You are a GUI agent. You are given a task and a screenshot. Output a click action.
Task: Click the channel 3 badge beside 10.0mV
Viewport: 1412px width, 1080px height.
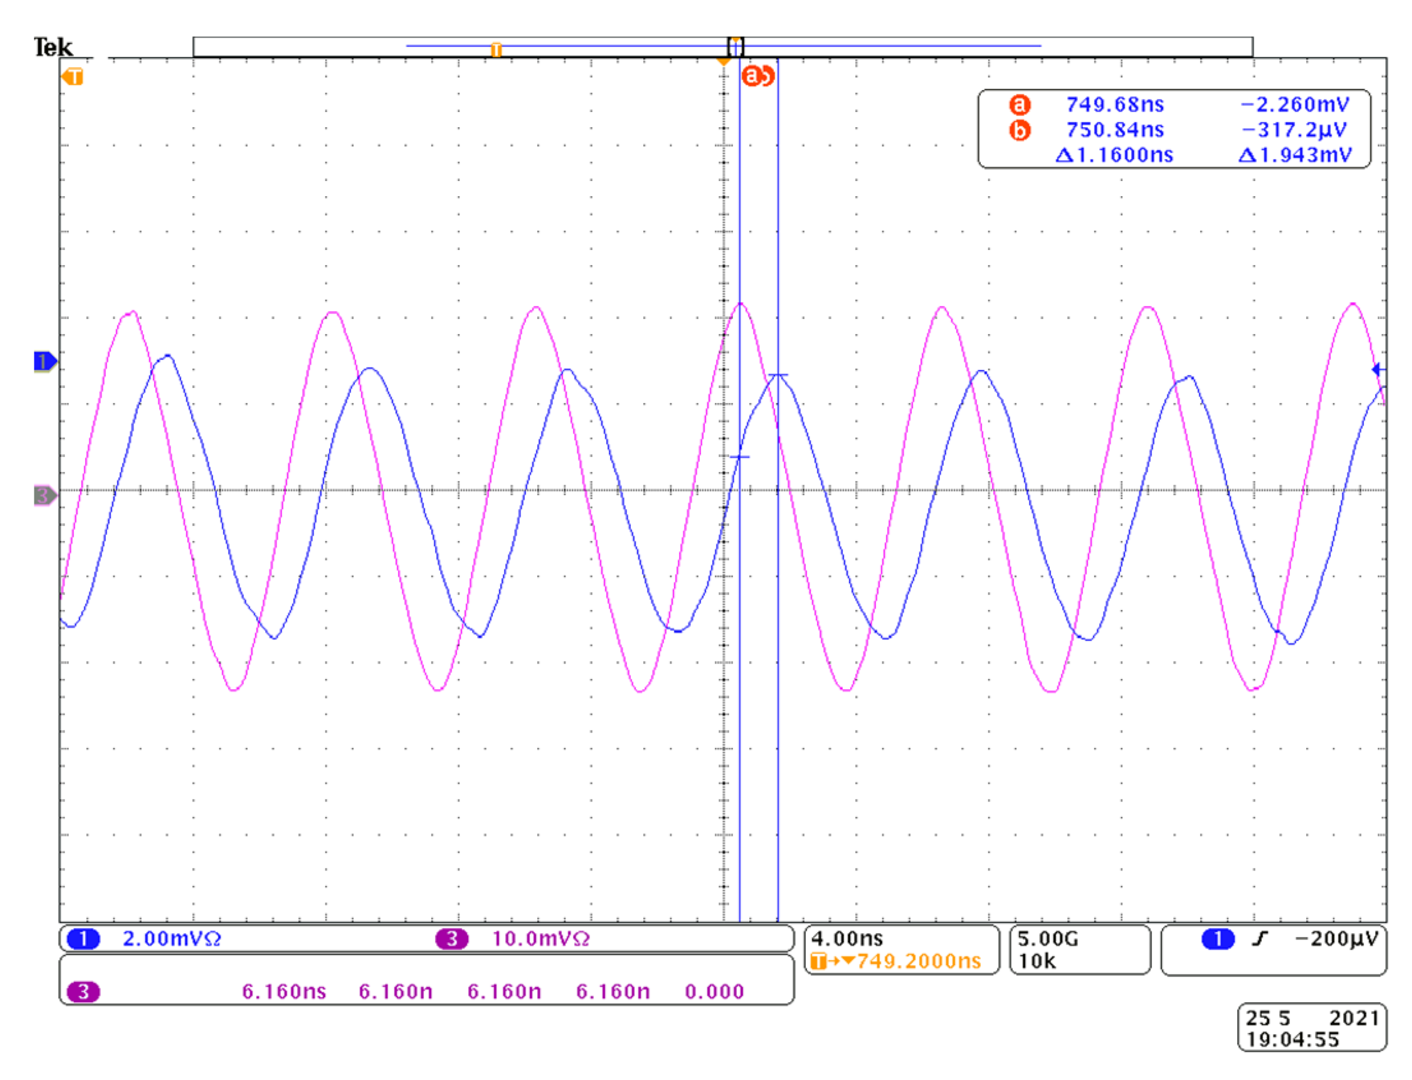click(x=451, y=939)
